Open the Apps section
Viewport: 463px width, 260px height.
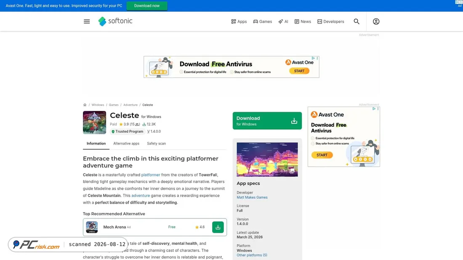coord(239,21)
